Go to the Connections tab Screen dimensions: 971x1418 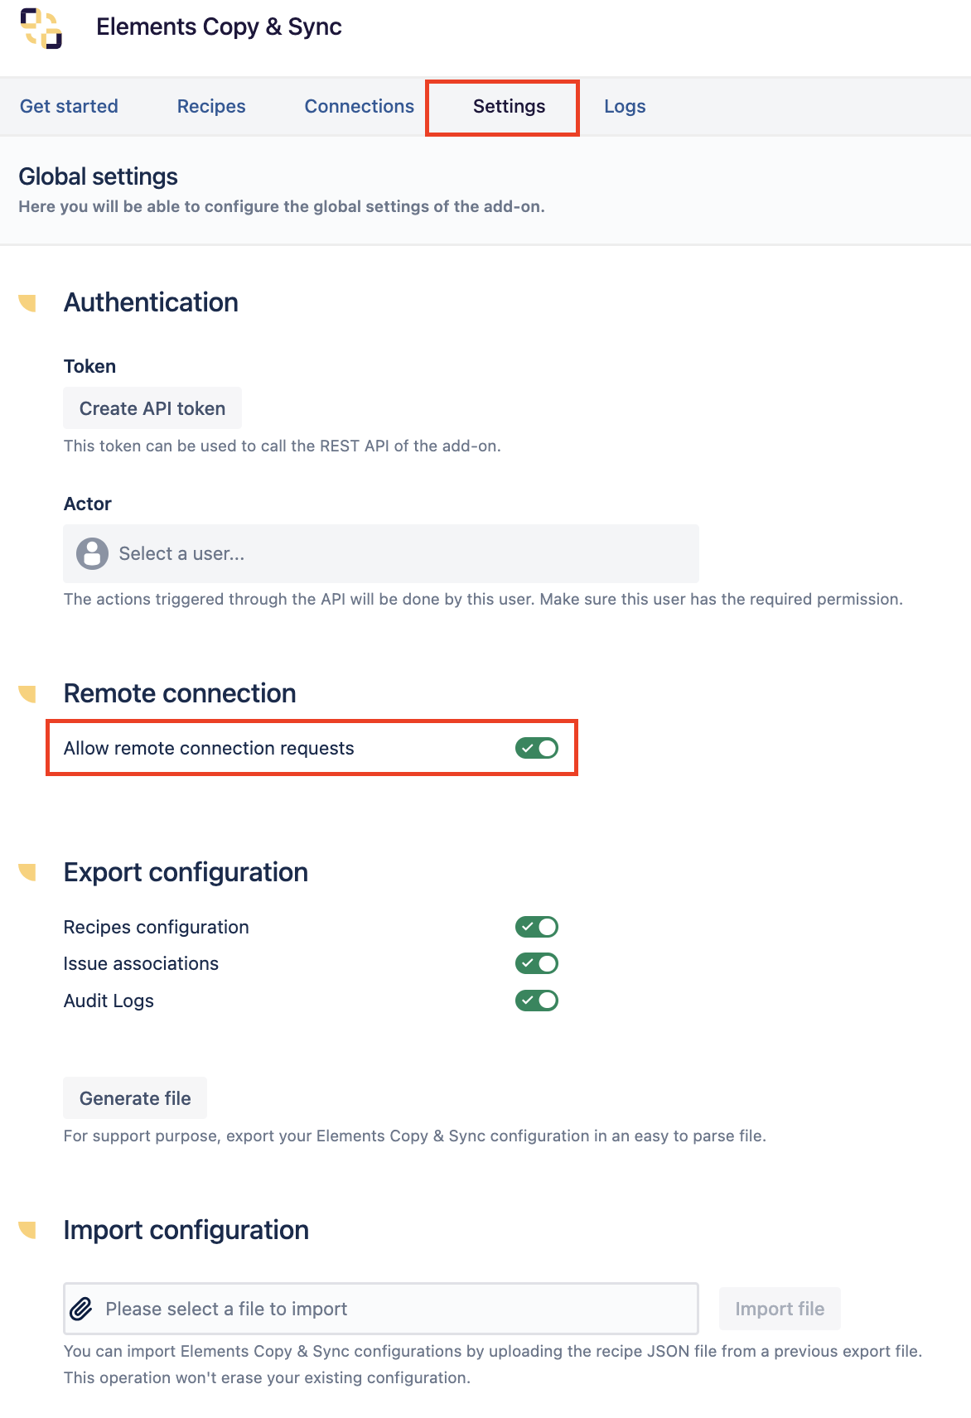pyautogui.click(x=359, y=107)
